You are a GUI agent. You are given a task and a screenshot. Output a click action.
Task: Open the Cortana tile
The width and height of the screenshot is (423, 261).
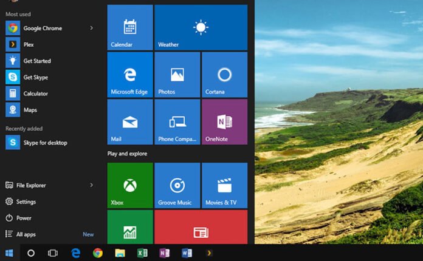click(224, 75)
